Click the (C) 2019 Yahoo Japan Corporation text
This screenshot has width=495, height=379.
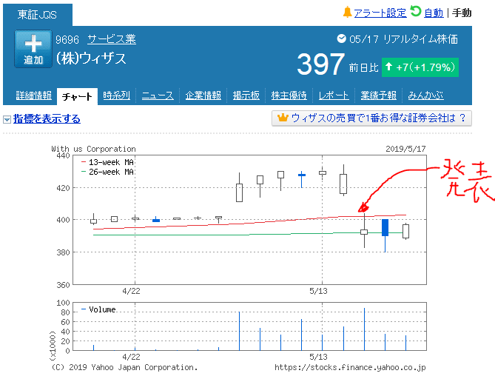124,368
